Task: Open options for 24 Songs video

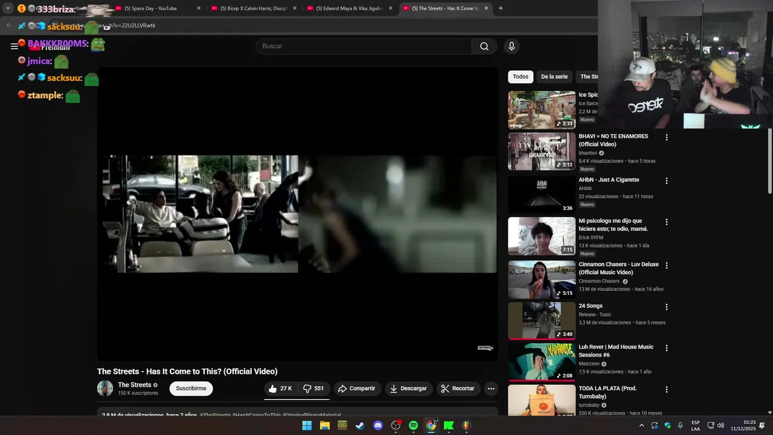Action: coord(667,307)
